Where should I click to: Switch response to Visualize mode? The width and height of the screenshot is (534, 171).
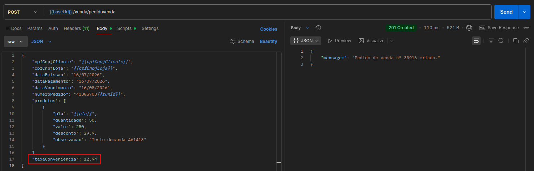[371, 41]
